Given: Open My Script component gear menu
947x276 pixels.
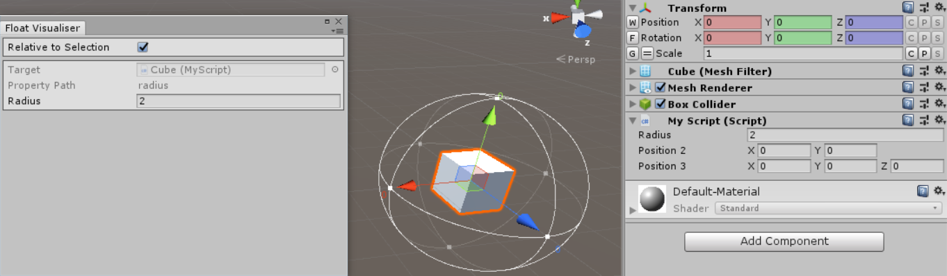Looking at the screenshot, I should (x=939, y=121).
